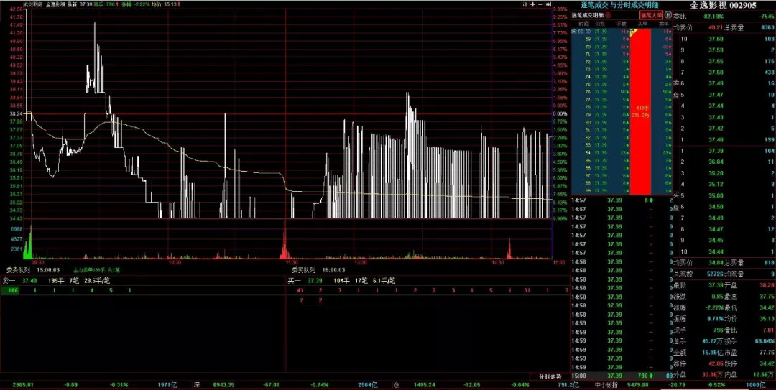Click the buy level 2 price 36.84
Image resolution: width=776 pixels, height=390 pixels.
[x=716, y=162]
